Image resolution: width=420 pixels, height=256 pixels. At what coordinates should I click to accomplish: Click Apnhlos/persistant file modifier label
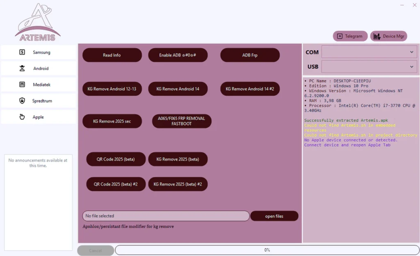pyautogui.click(x=128, y=227)
